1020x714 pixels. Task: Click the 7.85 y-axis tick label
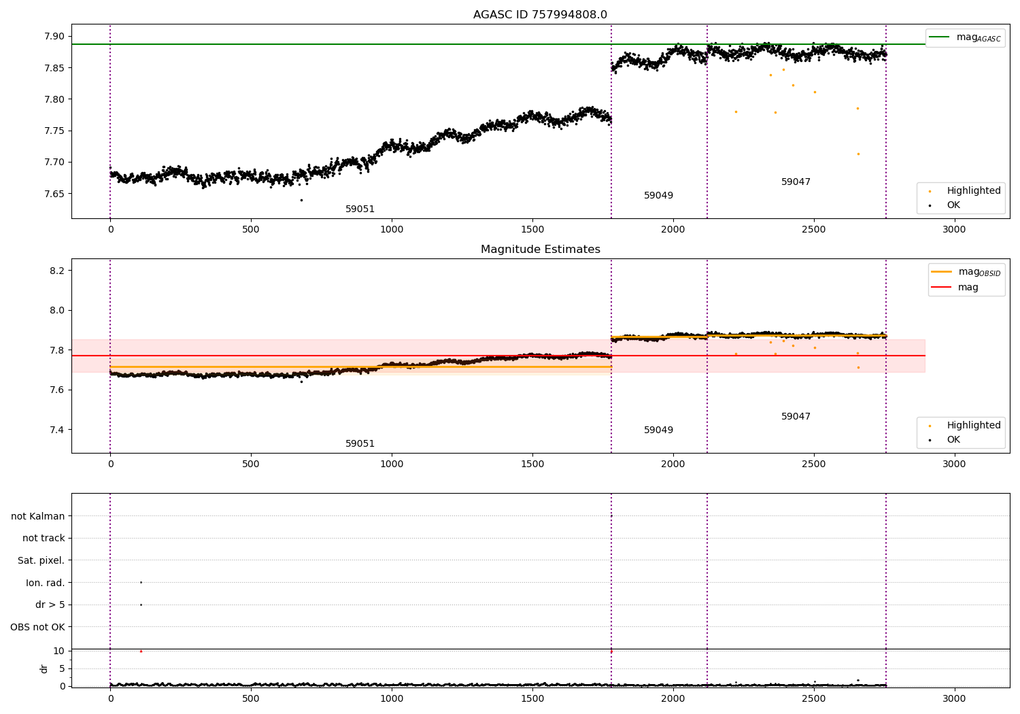54,68
